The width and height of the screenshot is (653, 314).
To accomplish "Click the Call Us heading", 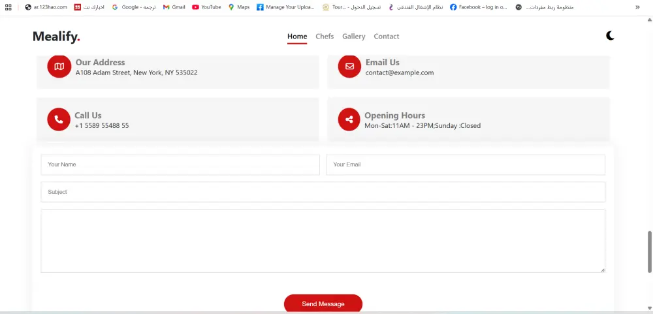I will coord(88,116).
